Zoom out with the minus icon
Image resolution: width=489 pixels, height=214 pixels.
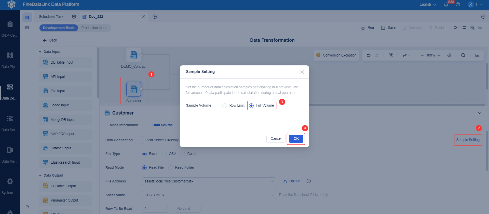pyautogui.click(x=422, y=55)
